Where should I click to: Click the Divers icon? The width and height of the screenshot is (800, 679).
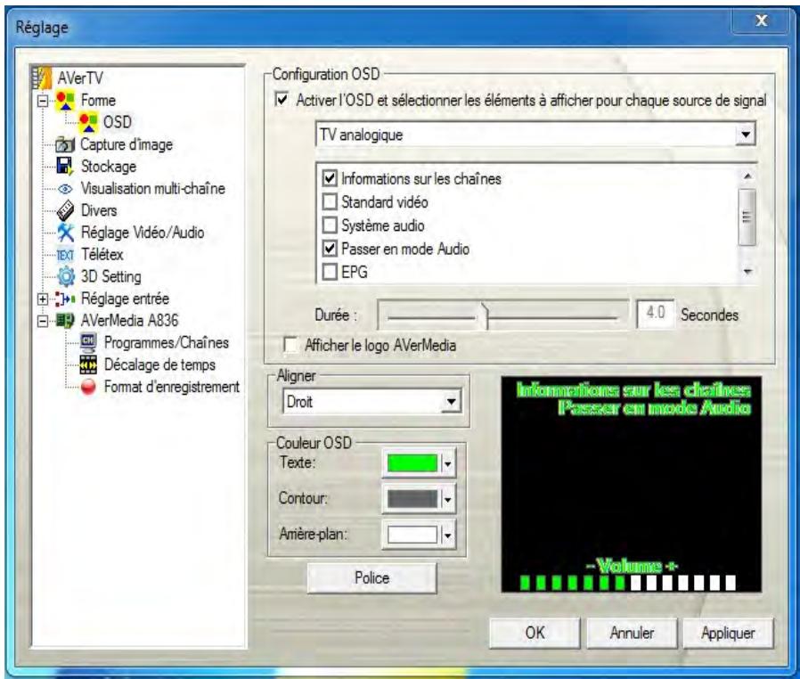click(x=65, y=210)
